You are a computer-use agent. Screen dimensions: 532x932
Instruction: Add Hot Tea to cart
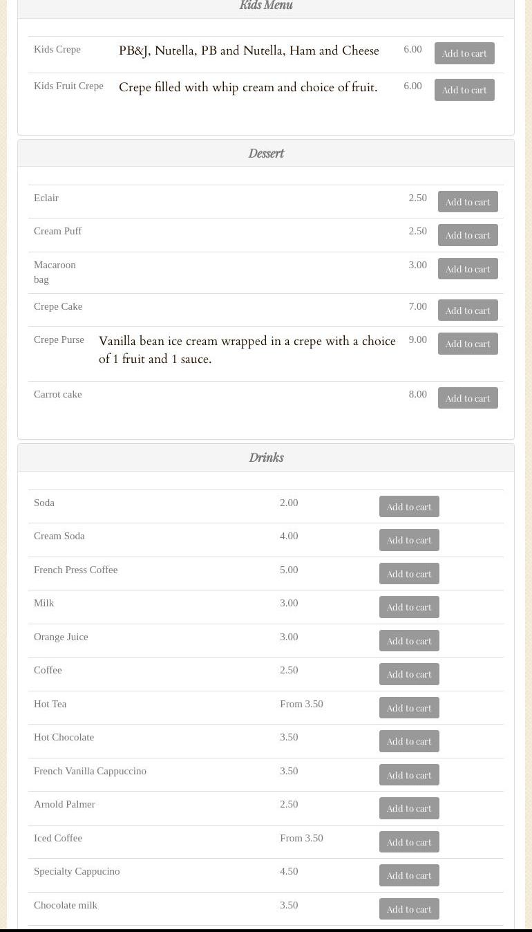tap(409, 708)
